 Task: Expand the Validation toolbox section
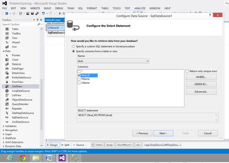click(4, 126)
